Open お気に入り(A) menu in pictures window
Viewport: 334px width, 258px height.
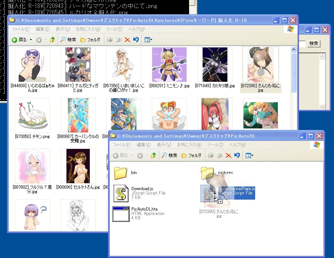coord(88,29)
